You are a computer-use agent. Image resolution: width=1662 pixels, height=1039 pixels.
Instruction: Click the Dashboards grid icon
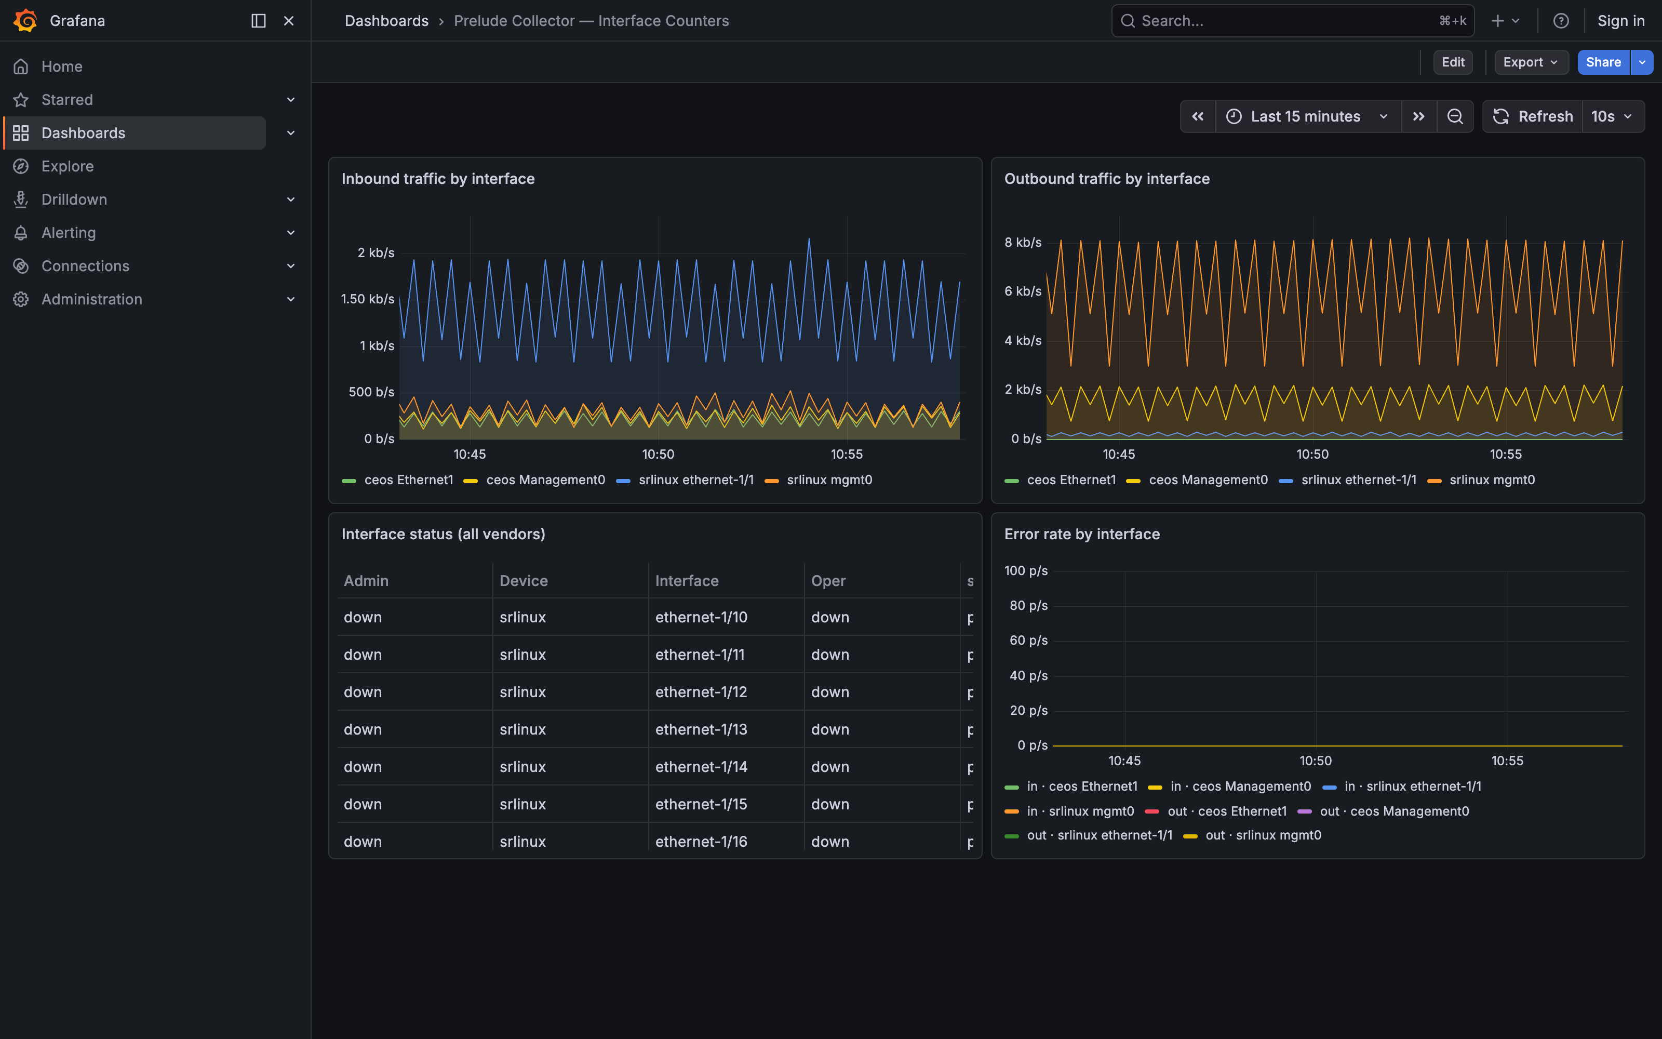pyautogui.click(x=21, y=132)
